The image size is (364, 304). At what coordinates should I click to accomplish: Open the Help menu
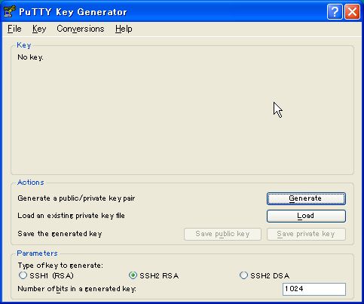pyautogui.click(x=124, y=29)
